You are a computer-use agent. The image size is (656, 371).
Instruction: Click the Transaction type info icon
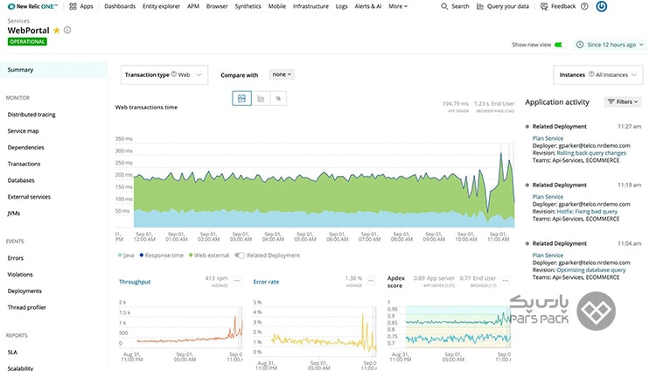point(174,74)
